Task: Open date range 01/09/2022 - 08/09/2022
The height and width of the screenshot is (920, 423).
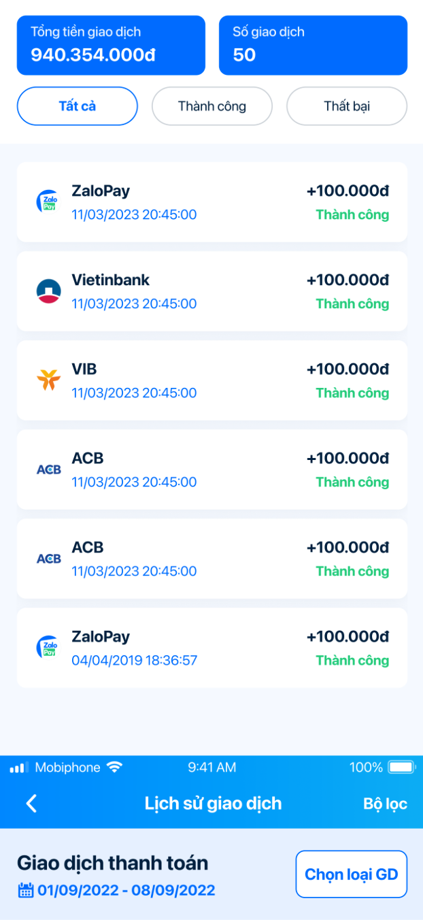Action: pos(126,890)
